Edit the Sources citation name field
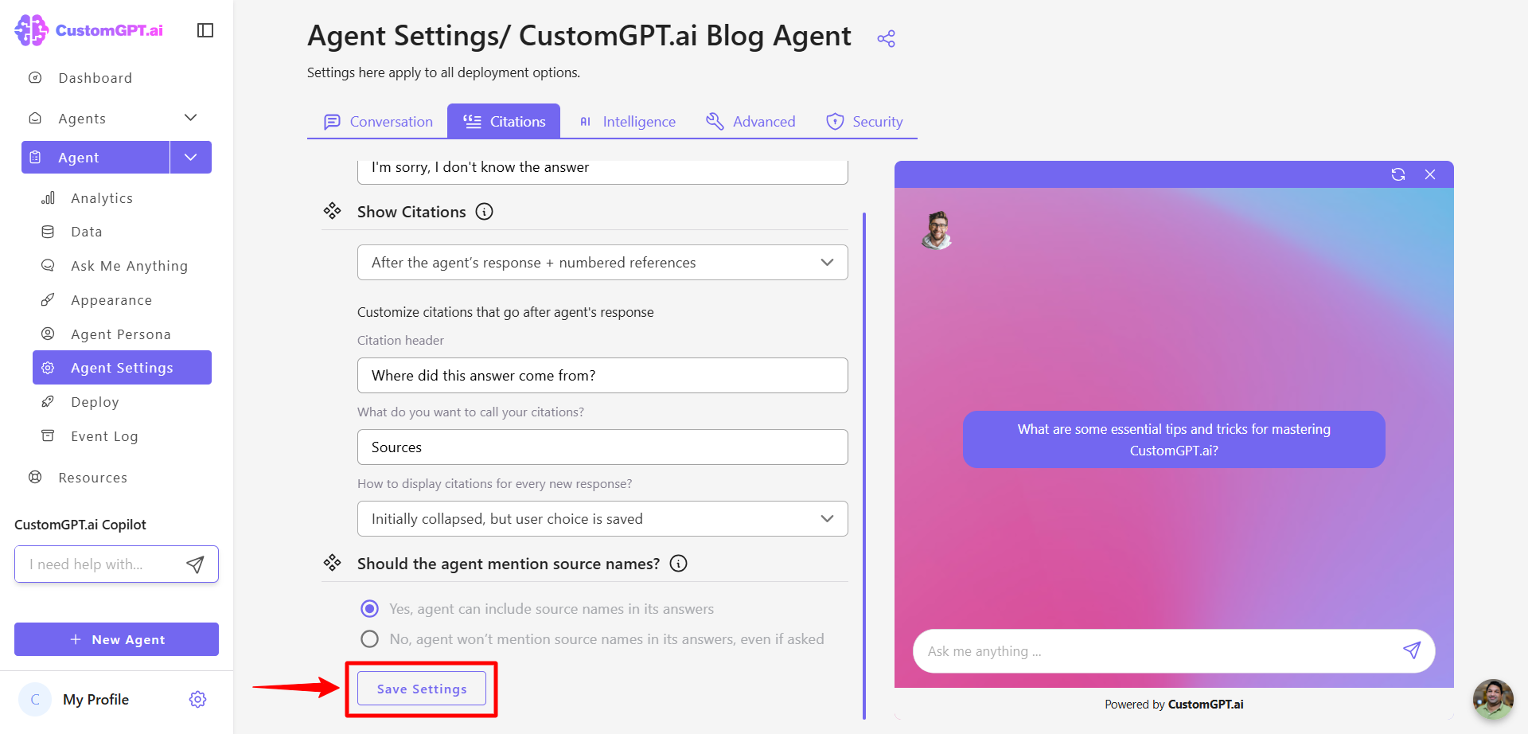Screen dimensions: 1528x734 pos(602,447)
